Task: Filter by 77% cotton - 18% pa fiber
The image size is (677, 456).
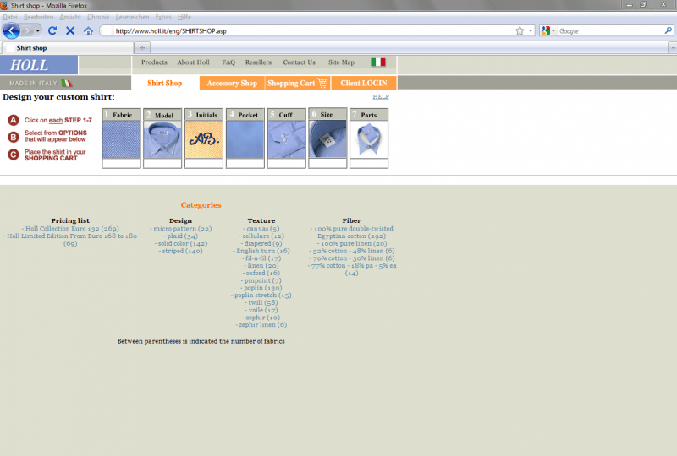Action: click(352, 269)
